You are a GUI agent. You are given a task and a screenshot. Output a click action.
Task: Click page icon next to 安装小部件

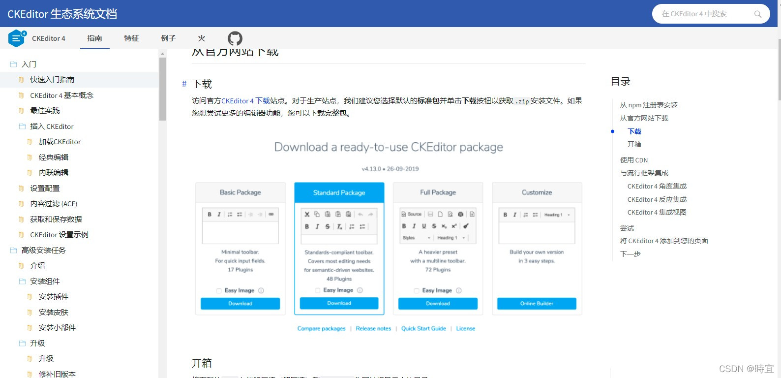(30, 328)
